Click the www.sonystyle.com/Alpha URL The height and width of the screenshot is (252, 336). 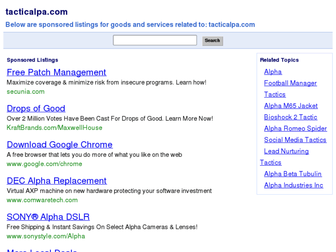click(x=46, y=236)
